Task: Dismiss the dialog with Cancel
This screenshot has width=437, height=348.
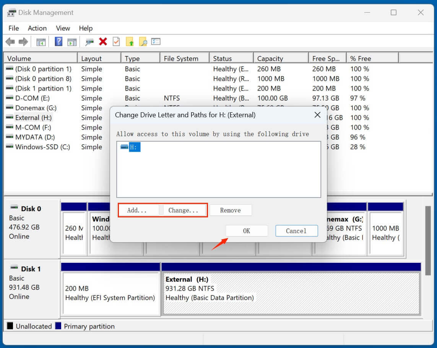Action: [x=297, y=231]
